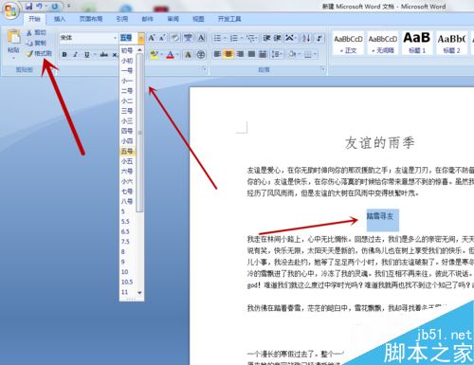Toggle underline formatting
Screen dimensions: 474x365
pos(87,55)
